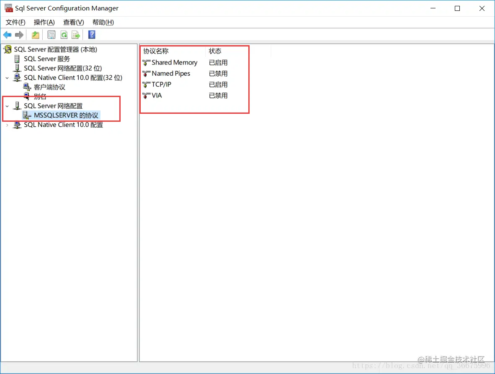Screen dimensions: 495x374
Task: Click the Forward arrow toolbar icon
Action: [x=19, y=35]
